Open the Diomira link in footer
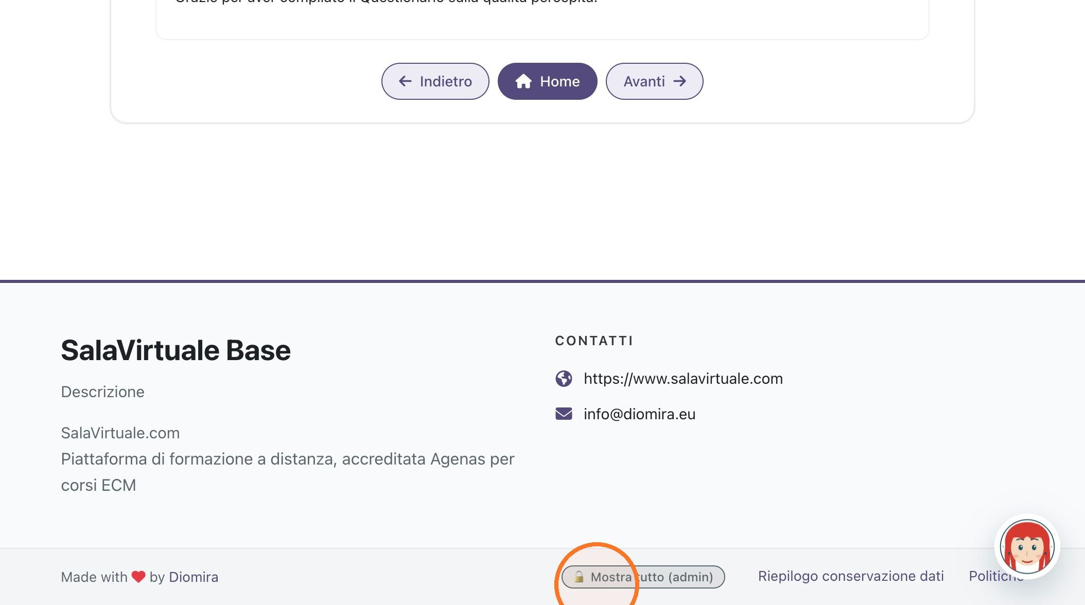 click(194, 577)
